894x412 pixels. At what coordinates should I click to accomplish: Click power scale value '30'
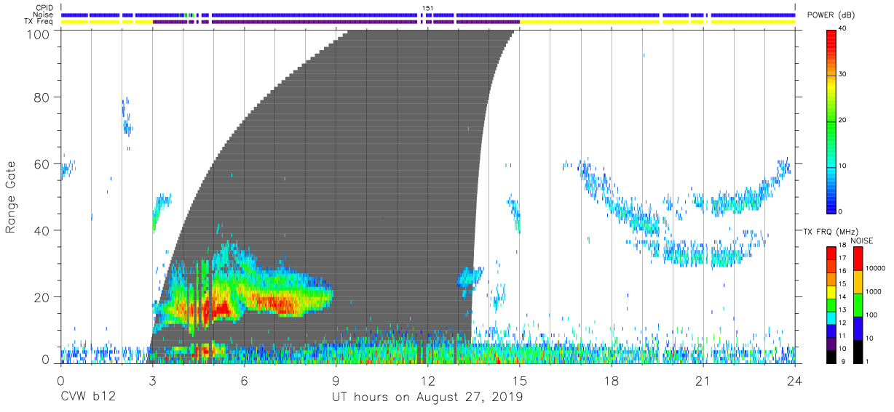843,75
